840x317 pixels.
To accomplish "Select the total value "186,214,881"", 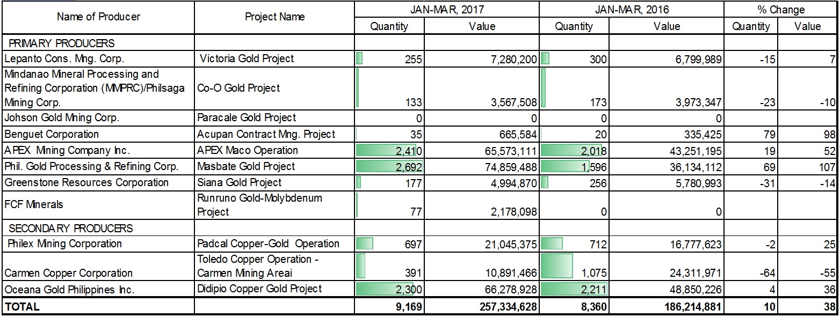I will [x=666, y=307].
